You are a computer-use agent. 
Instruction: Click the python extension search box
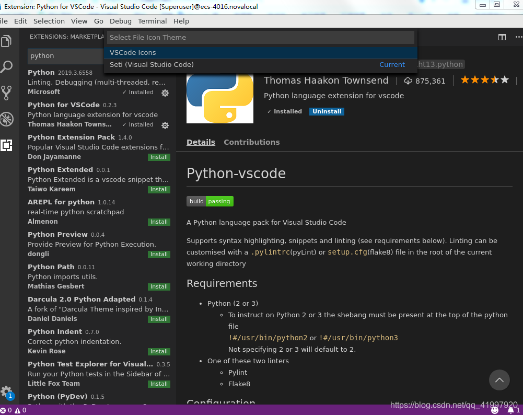tap(66, 56)
